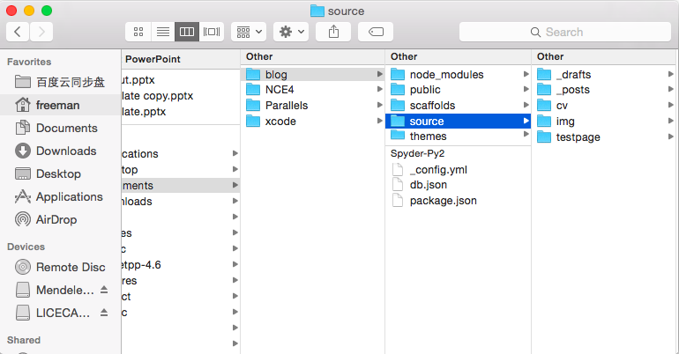Eject the LICEcap disk image
Screen dimensions: 679x354
pos(103,313)
